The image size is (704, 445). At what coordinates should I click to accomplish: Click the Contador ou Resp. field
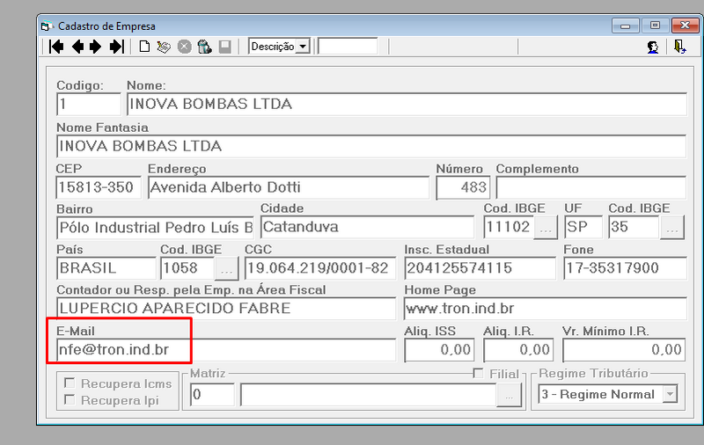(226, 309)
